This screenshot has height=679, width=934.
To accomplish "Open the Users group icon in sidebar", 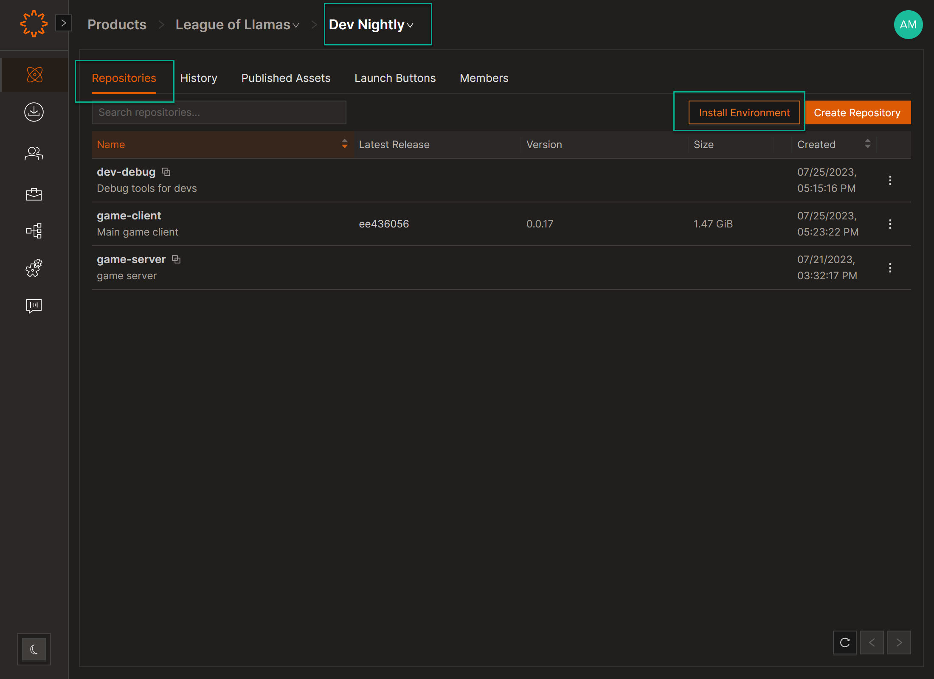I will 34,153.
